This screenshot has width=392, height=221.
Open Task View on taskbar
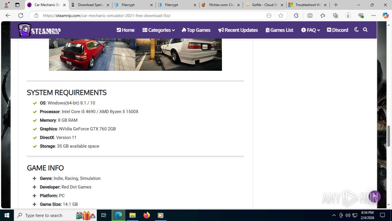pos(104,215)
